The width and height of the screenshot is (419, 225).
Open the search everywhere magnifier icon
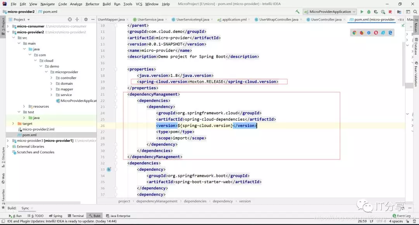[x=415, y=12]
